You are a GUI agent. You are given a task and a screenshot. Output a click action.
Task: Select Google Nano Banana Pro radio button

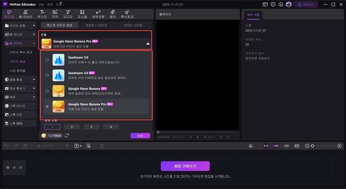[47, 107]
